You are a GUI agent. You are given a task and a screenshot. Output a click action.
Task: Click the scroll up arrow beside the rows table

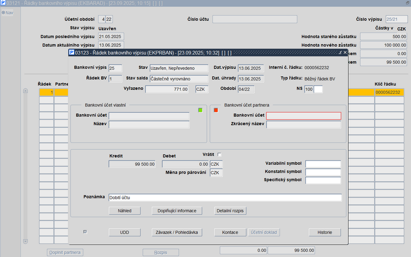click(x=25, y=91)
